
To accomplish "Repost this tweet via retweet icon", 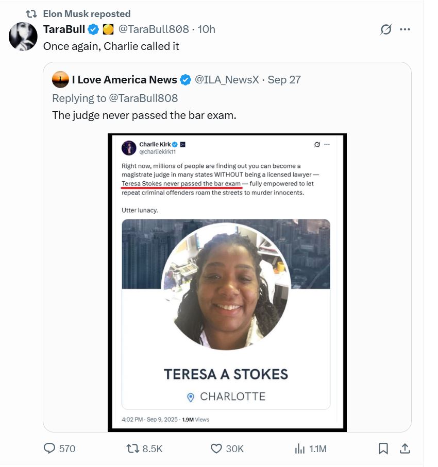I will click(x=133, y=448).
